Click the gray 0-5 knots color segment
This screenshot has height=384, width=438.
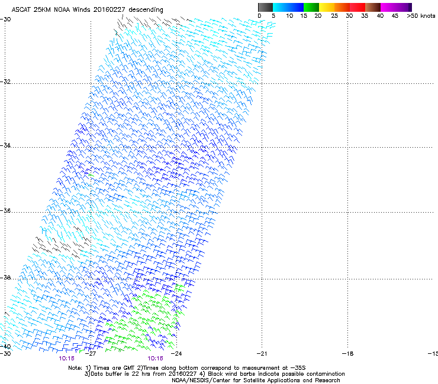265,7
